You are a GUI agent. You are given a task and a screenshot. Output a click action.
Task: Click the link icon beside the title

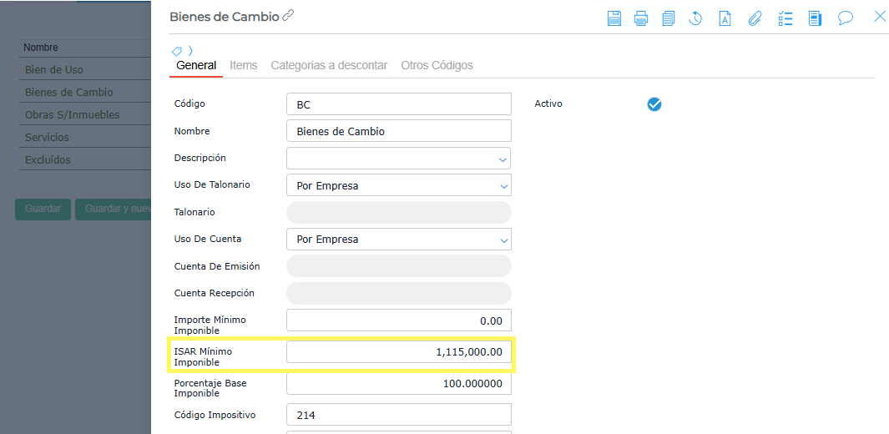(x=289, y=16)
